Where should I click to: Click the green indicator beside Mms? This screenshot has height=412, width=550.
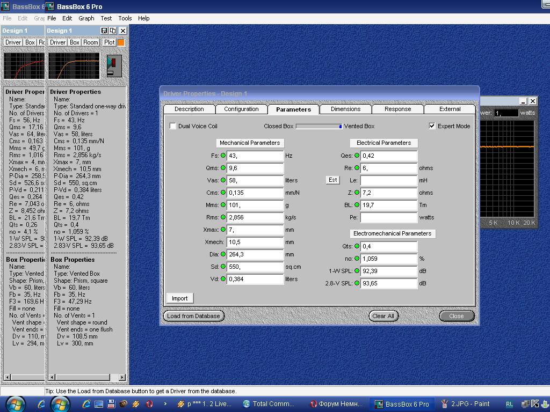(x=223, y=205)
